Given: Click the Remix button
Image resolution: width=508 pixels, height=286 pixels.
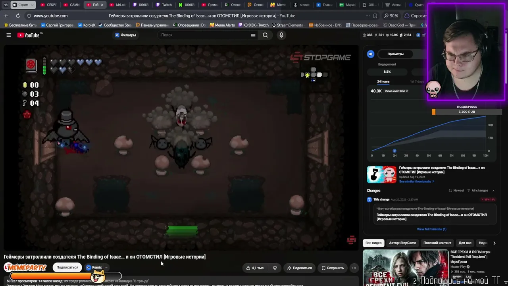Looking at the screenshot, I should tap(94, 267).
